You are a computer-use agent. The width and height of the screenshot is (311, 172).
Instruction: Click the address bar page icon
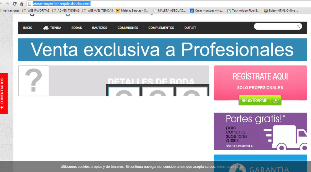(30, 4)
